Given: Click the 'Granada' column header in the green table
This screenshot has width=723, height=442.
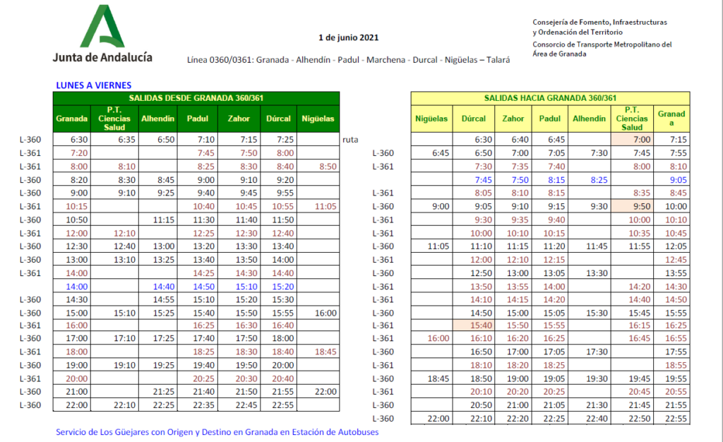Looking at the screenshot, I should [72, 119].
